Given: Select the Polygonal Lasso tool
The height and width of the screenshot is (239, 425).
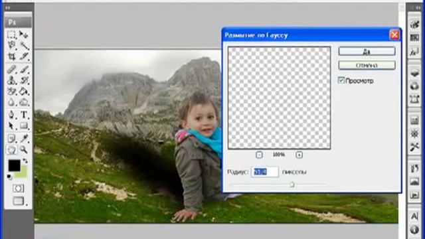Looking at the screenshot, I should pyautogui.click(x=12, y=45).
